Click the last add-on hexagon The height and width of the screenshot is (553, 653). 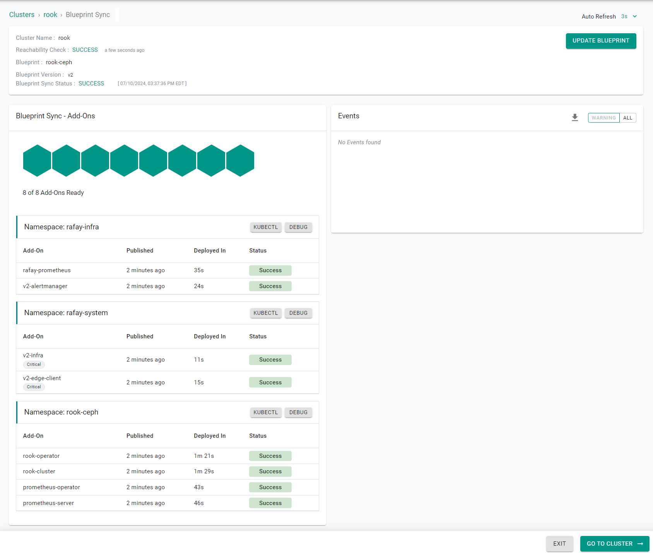point(240,160)
